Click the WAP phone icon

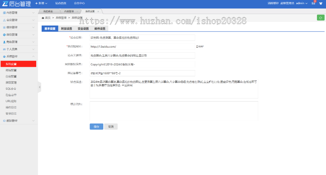(197, 47)
